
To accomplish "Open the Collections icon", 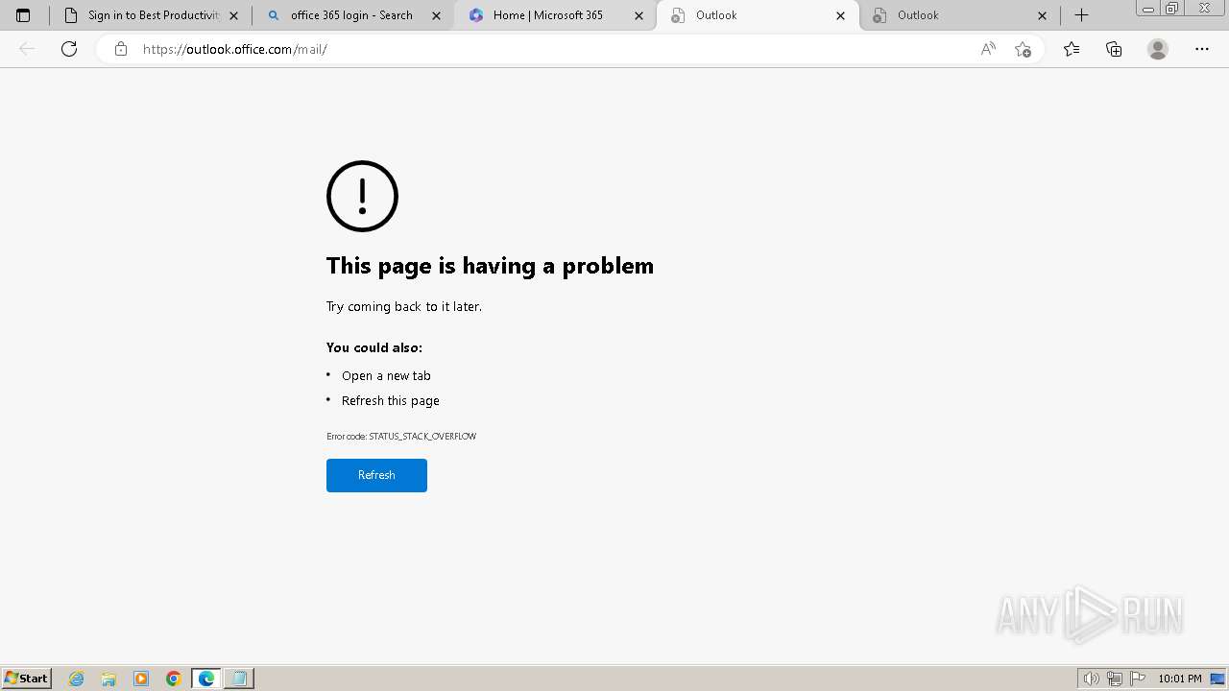I will point(1114,49).
